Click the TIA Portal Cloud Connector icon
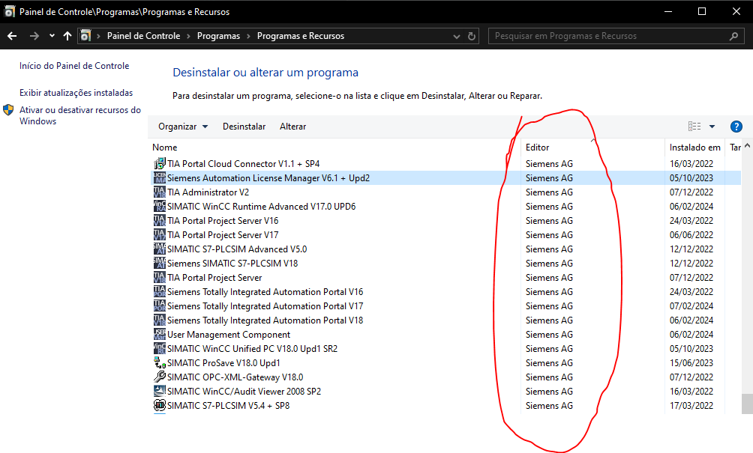This screenshot has width=753, height=453. point(159,163)
